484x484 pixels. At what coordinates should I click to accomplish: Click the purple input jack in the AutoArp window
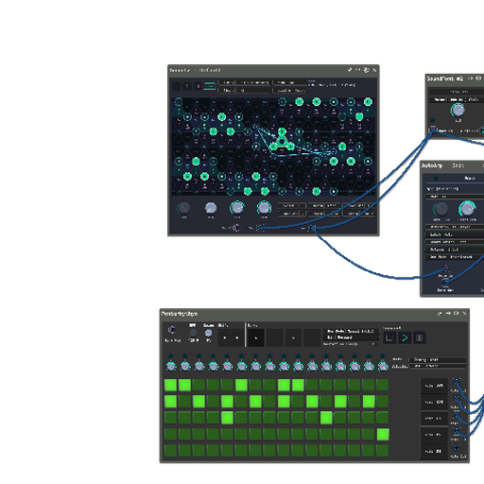point(445,268)
